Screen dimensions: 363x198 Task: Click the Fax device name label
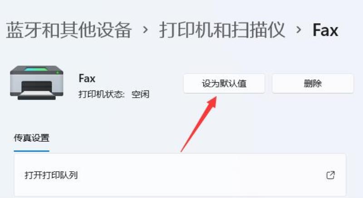87,78
